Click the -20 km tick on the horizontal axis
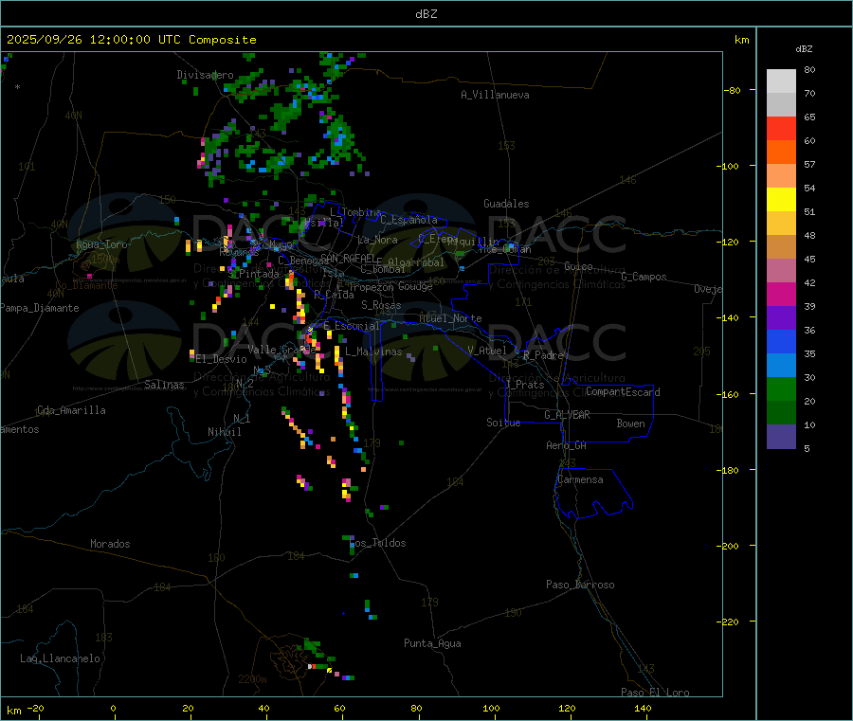Viewport: 853px width, 721px height. click(x=36, y=709)
